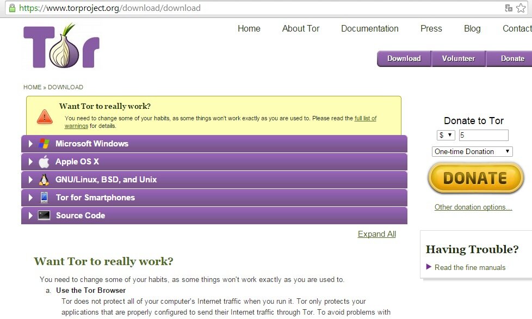Expand the Tor for Smartphones arrow
Viewport: 532px width, 319px height.
30,198
